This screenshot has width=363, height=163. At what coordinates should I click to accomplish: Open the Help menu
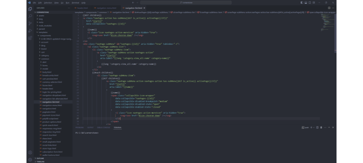83,3
